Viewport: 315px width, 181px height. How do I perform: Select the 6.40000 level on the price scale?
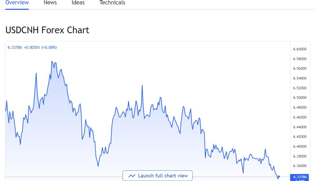(x=300, y=146)
